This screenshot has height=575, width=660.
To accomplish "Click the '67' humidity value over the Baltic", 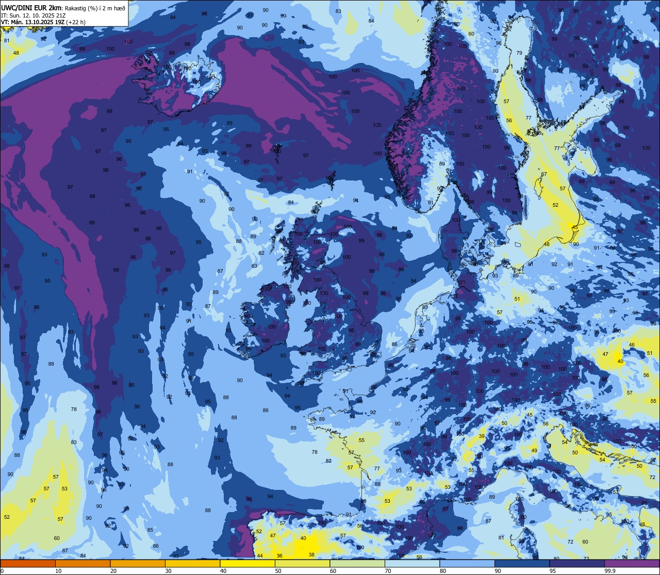I will pyautogui.click(x=543, y=174).
